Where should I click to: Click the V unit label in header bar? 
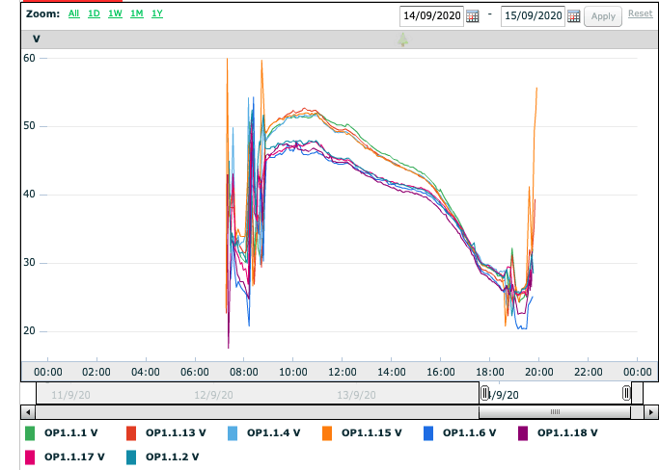(37, 39)
